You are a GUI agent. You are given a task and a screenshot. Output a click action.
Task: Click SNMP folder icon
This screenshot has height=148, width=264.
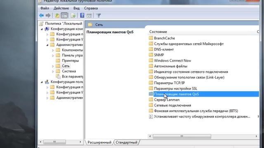[151, 55]
